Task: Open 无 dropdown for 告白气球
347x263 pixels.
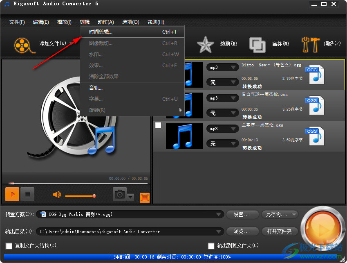Action: tap(222, 113)
